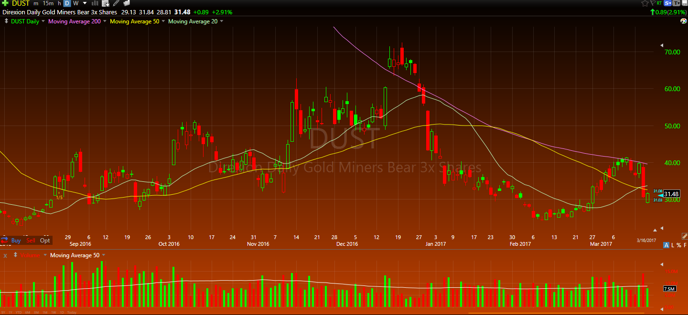Click the volume scale up triangle
The height and width of the screenshot is (315, 688).
(661, 264)
